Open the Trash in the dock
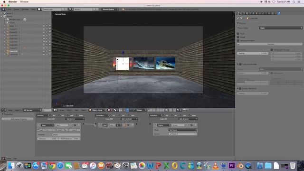Screen dimensions: 304x171 point(293,166)
